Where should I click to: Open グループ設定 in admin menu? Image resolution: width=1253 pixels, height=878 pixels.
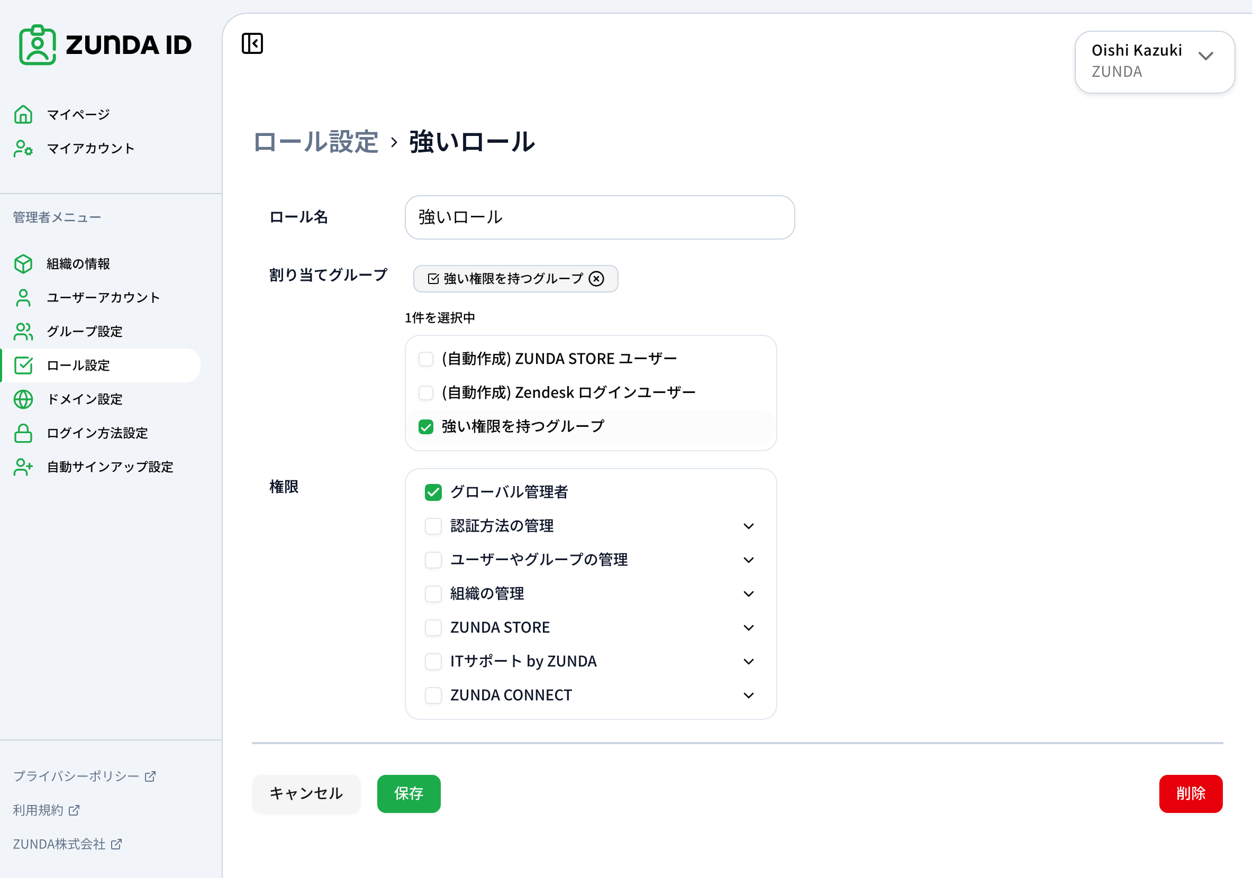tap(85, 332)
